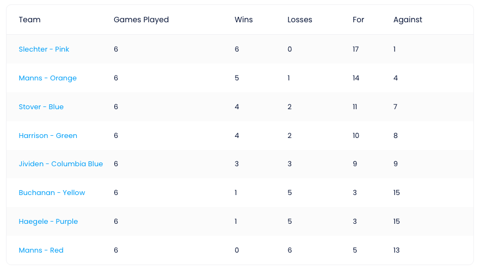Viewport: 481px width, 270px height.
Task: Click the Team column header
Action: point(29,20)
